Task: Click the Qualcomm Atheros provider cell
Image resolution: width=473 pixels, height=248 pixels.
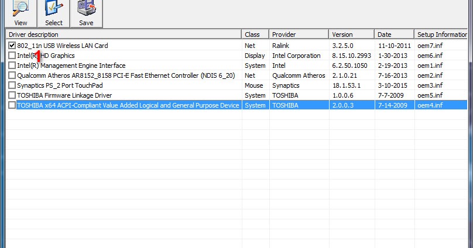Action: click(299, 75)
